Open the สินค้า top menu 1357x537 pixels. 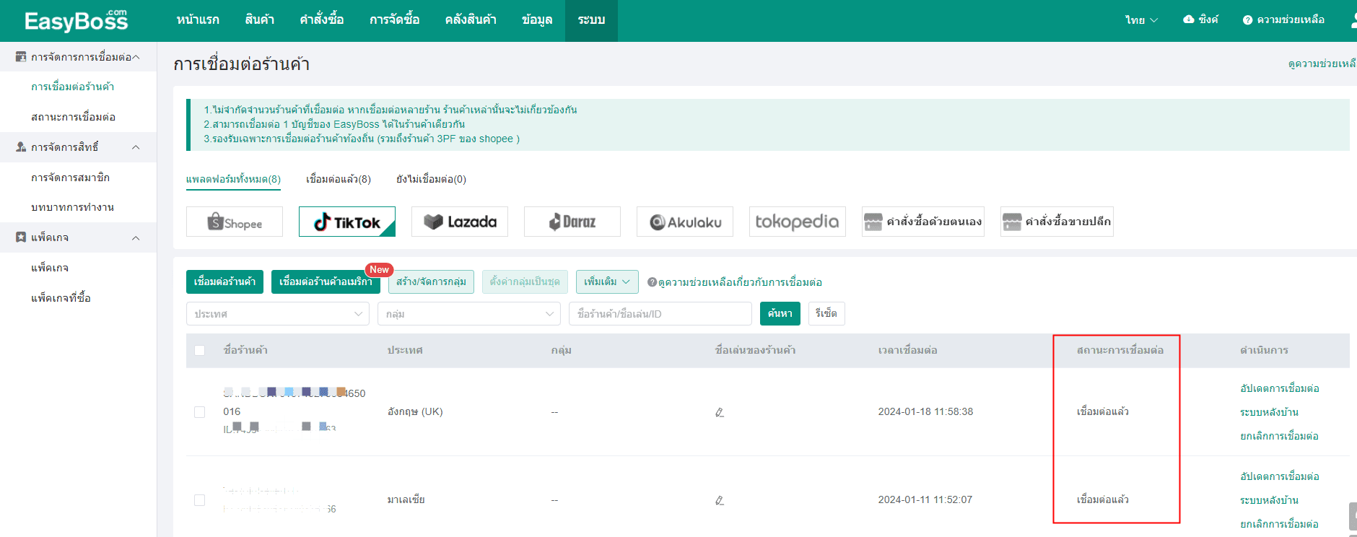click(x=260, y=20)
